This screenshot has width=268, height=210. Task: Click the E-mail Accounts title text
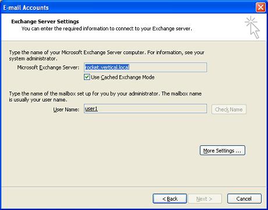point(26,8)
